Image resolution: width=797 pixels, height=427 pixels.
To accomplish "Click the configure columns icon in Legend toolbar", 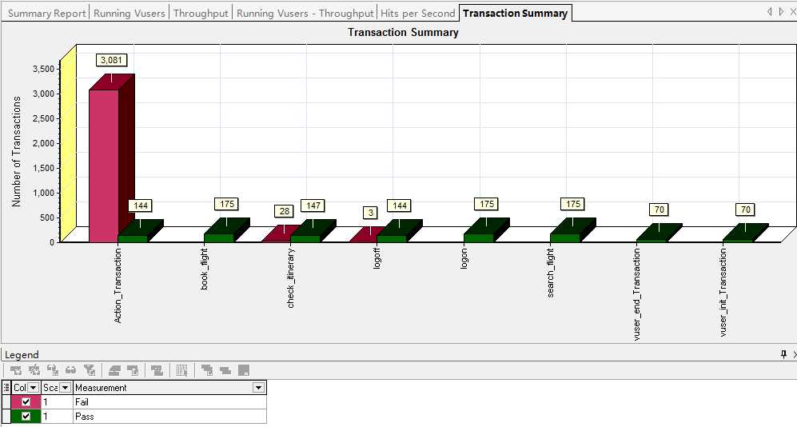I will coord(181,370).
